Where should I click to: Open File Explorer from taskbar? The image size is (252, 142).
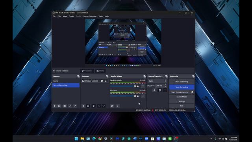pyautogui.click(x=82, y=138)
